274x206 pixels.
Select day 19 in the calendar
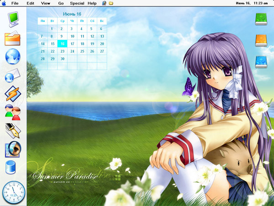point(92,44)
